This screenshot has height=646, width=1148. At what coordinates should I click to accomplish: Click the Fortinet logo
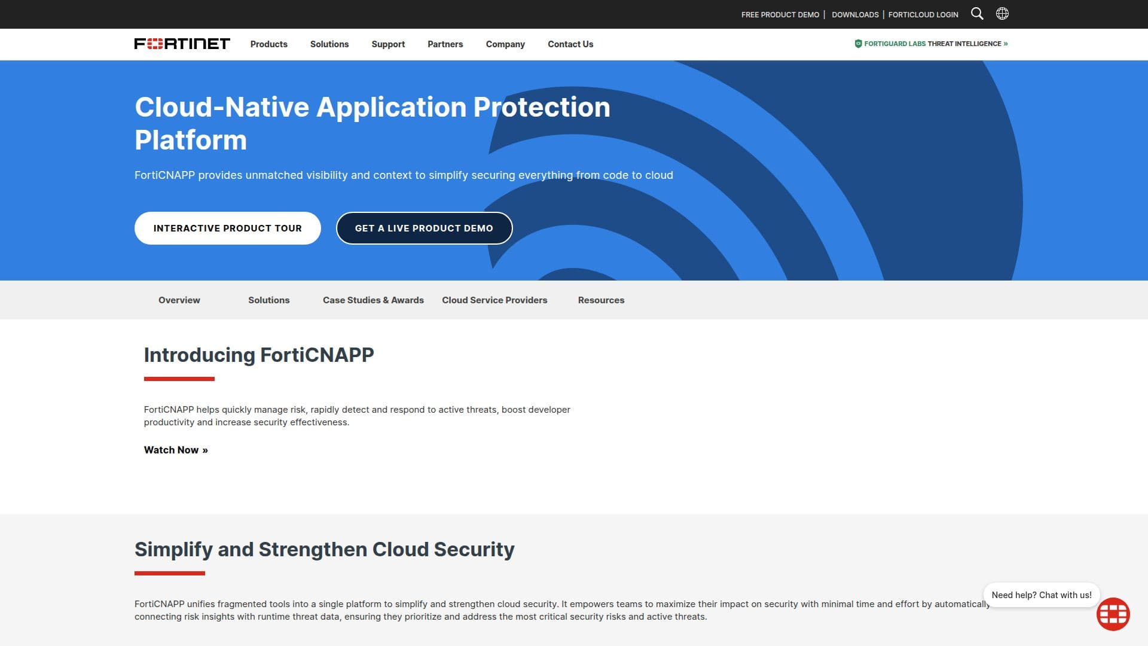182,44
